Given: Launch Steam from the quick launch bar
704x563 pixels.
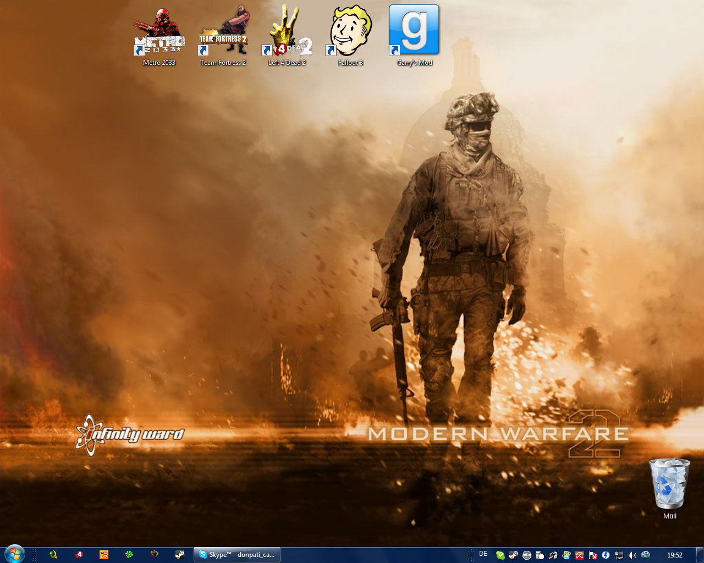Looking at the screenshot, I should point(180,555).
